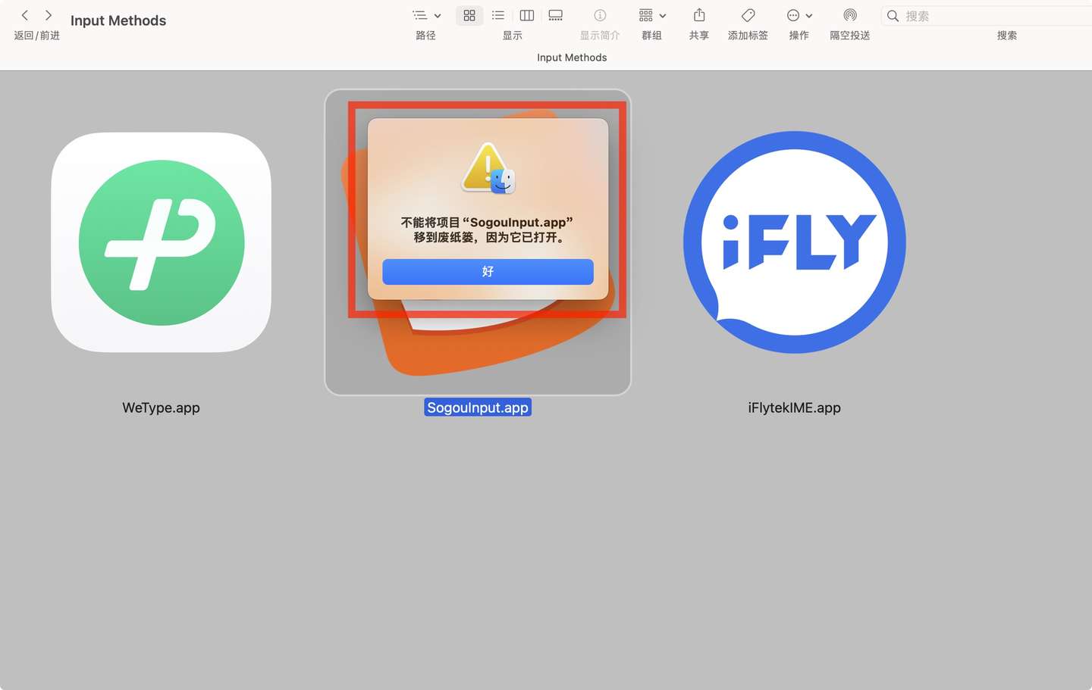Click the iFlytekIME.app file name
Screen dimensions: 1092x690
[x=794, y=407]
